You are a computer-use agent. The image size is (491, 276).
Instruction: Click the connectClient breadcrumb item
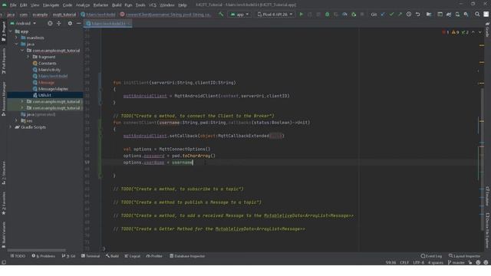[x=166, y=15]
